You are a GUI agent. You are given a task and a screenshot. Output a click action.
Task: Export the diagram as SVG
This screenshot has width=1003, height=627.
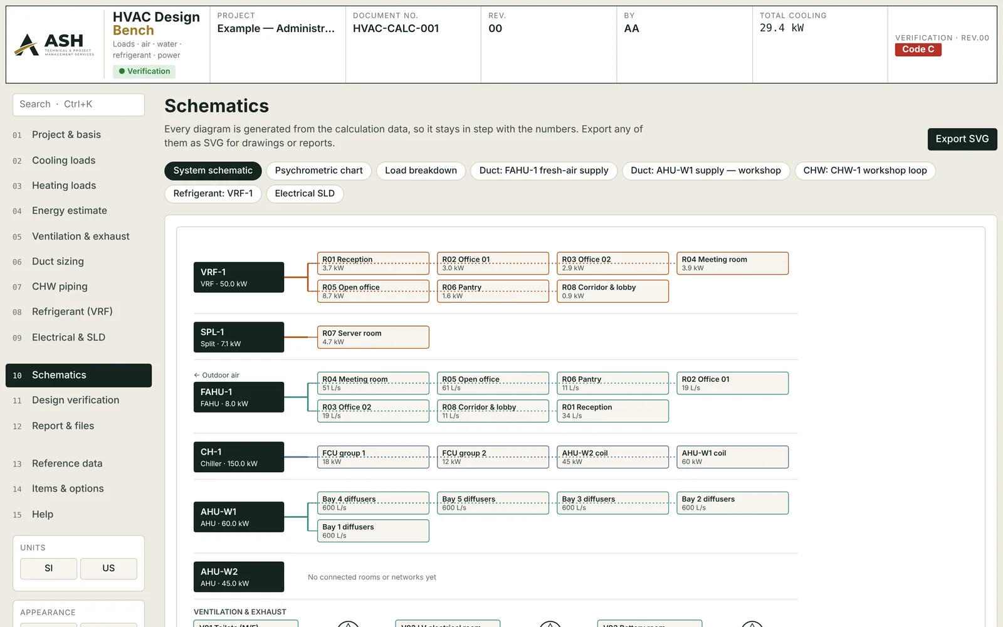[x=962, y=139]
